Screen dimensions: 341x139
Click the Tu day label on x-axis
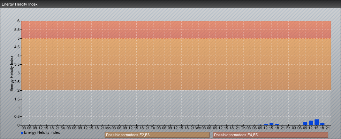tap(153, 128)
